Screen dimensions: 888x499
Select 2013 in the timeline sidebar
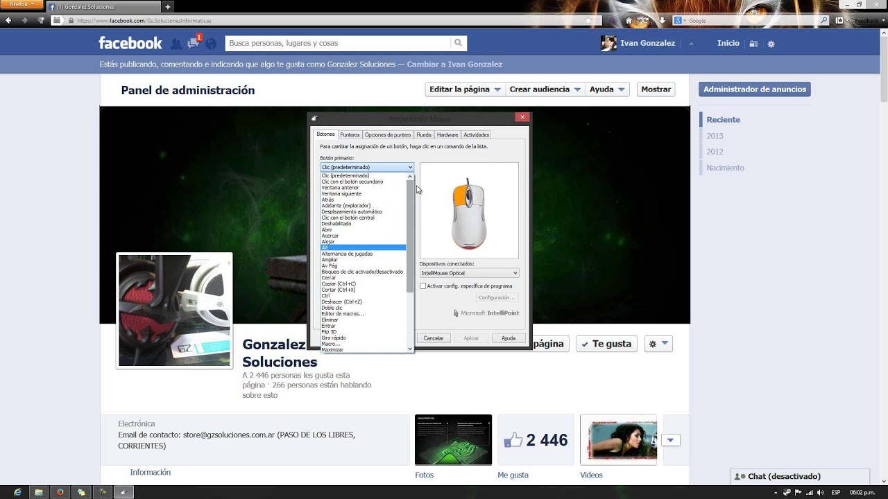pyautogui.click(x=715, y=136)
